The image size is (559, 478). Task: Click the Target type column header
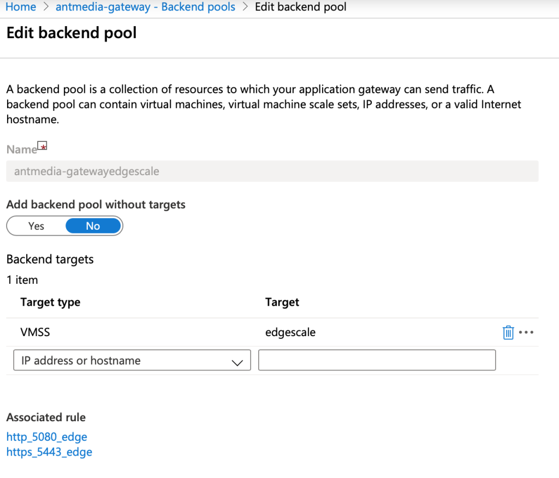[x=50, y=302]
